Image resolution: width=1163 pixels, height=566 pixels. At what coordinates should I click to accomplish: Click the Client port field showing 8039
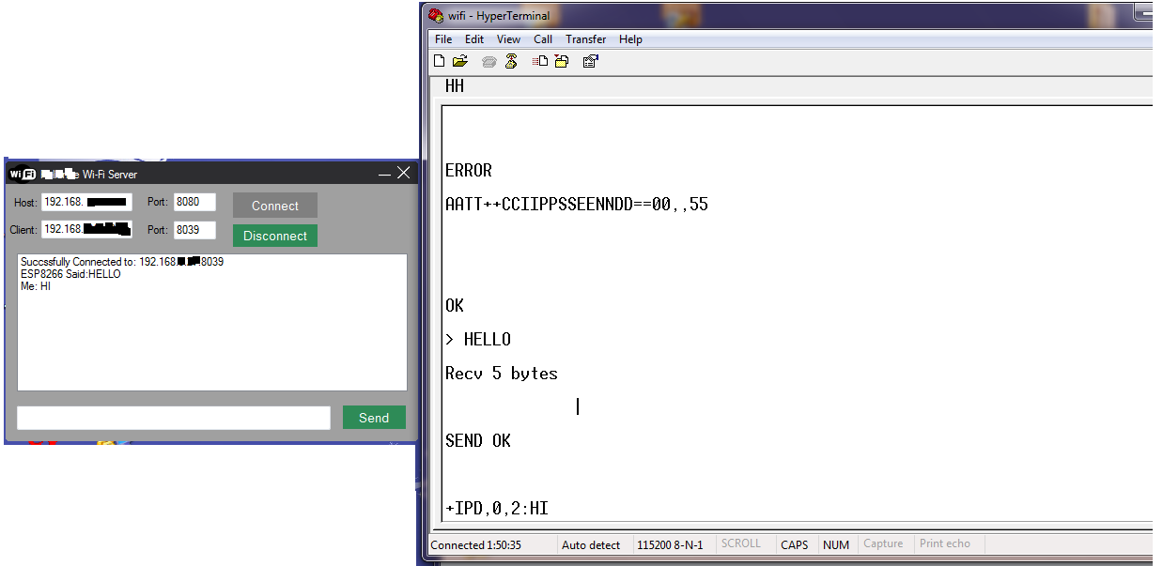click(x=194, y=229)
